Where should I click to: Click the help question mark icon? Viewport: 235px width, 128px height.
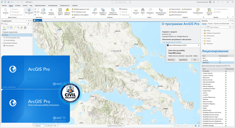point(218,2)
